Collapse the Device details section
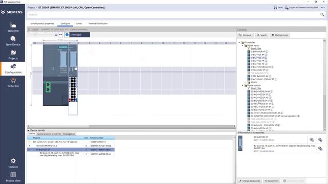Viewport: 328px width, 184px height. (x=29, y=130)
